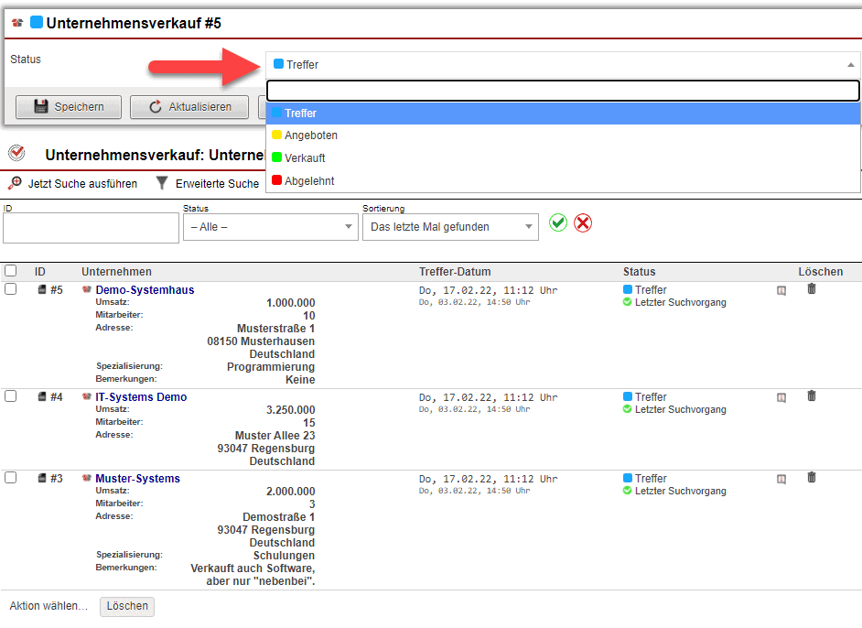Choose 'Angeboten' from the status list
This screenshot has width=862, height=628.
311,135
